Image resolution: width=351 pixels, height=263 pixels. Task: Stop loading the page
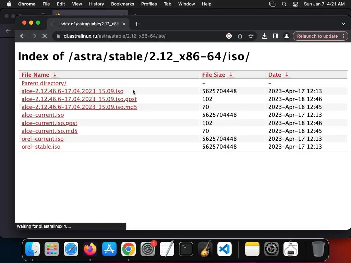44,36
